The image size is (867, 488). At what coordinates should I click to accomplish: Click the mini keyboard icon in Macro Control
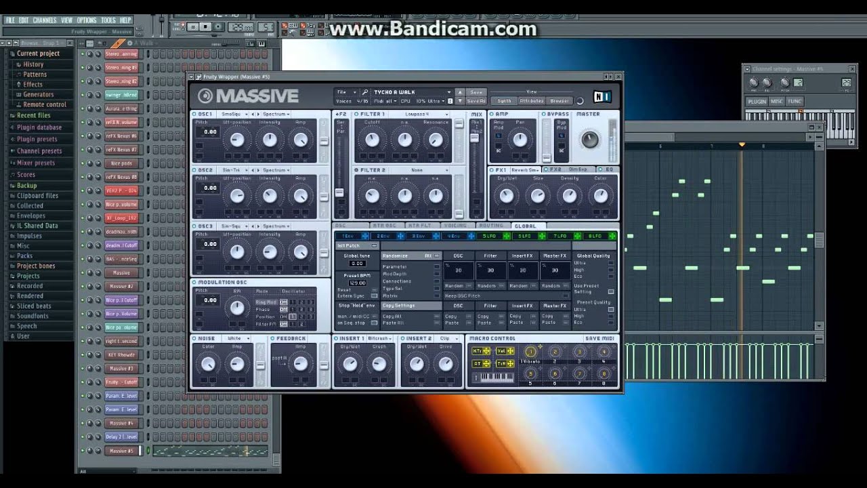(x=493, y=378)
